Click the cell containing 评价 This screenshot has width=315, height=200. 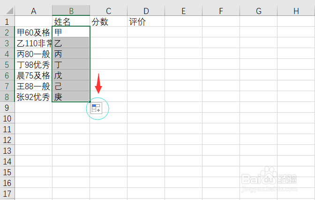(x=146, y=21)
